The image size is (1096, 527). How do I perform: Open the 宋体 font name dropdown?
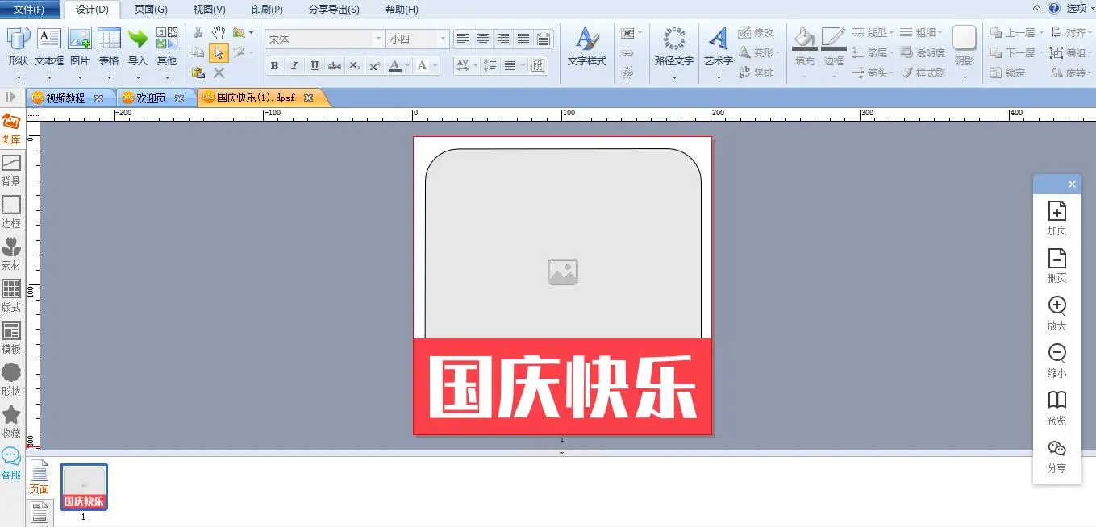click(378, 39)
